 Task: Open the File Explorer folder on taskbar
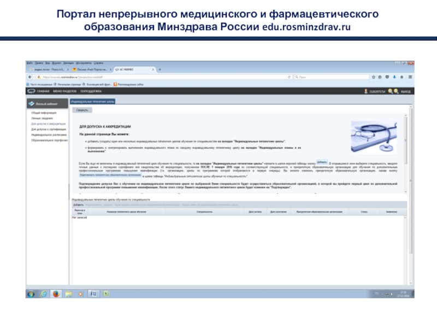[x=69, y=294]
